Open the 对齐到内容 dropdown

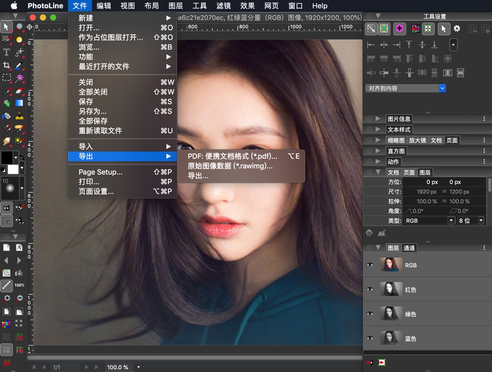pyautogui.click(x=405, y=88)
